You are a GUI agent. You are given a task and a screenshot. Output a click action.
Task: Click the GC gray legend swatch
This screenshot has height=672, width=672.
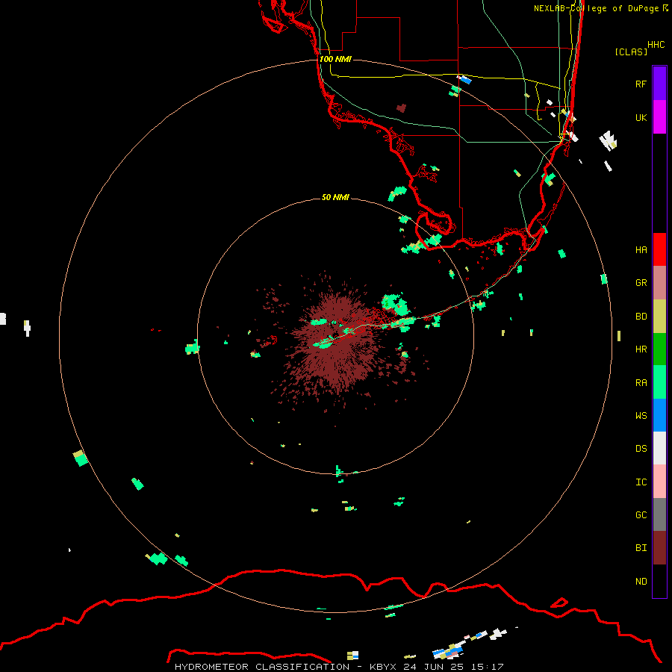click(x=659, y=514)
